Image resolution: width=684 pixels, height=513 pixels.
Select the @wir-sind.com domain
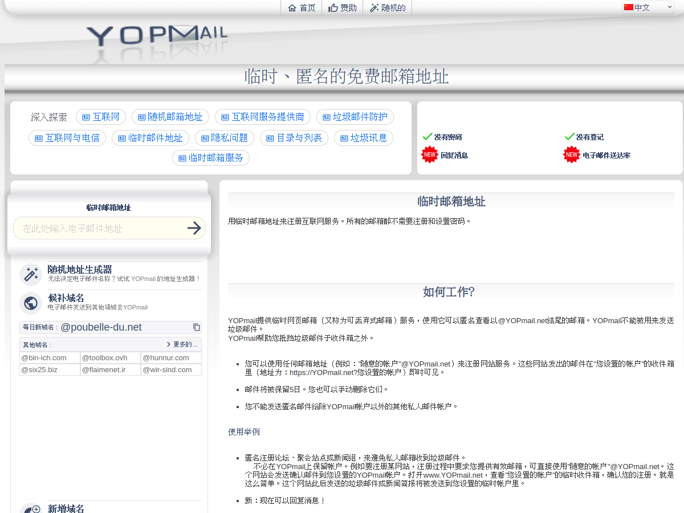(x=171, y=370)
